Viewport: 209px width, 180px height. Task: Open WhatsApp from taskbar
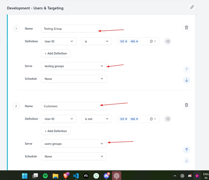96,176
